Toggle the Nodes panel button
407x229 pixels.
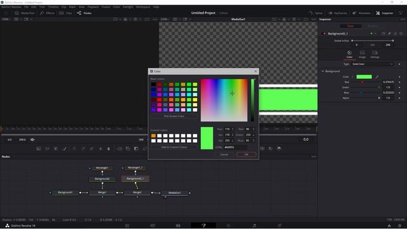click(85, 13)
